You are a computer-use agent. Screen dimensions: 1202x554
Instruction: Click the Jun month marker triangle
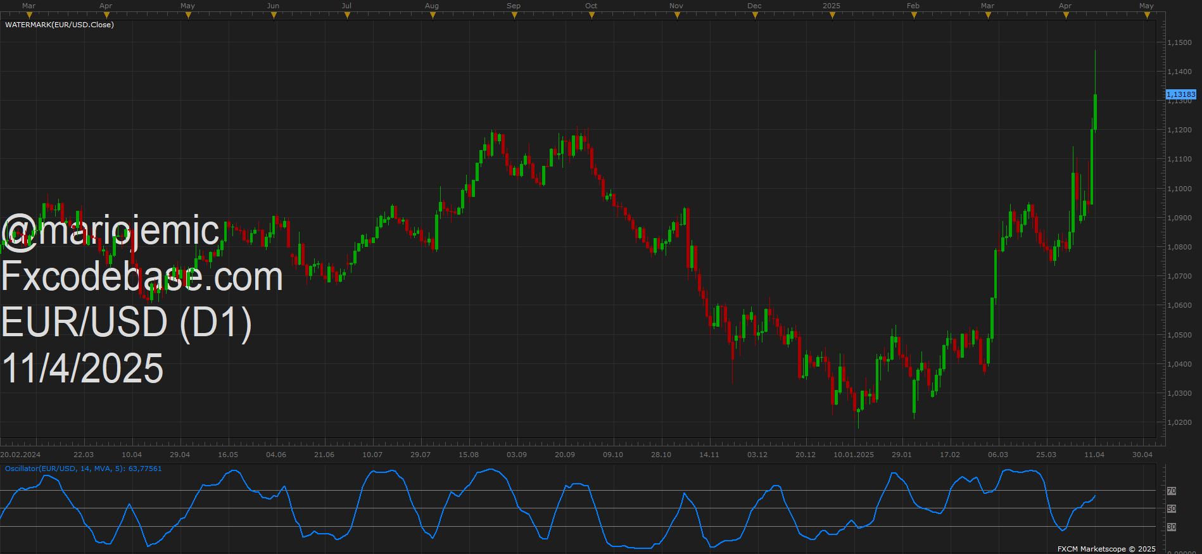point(274,15)
